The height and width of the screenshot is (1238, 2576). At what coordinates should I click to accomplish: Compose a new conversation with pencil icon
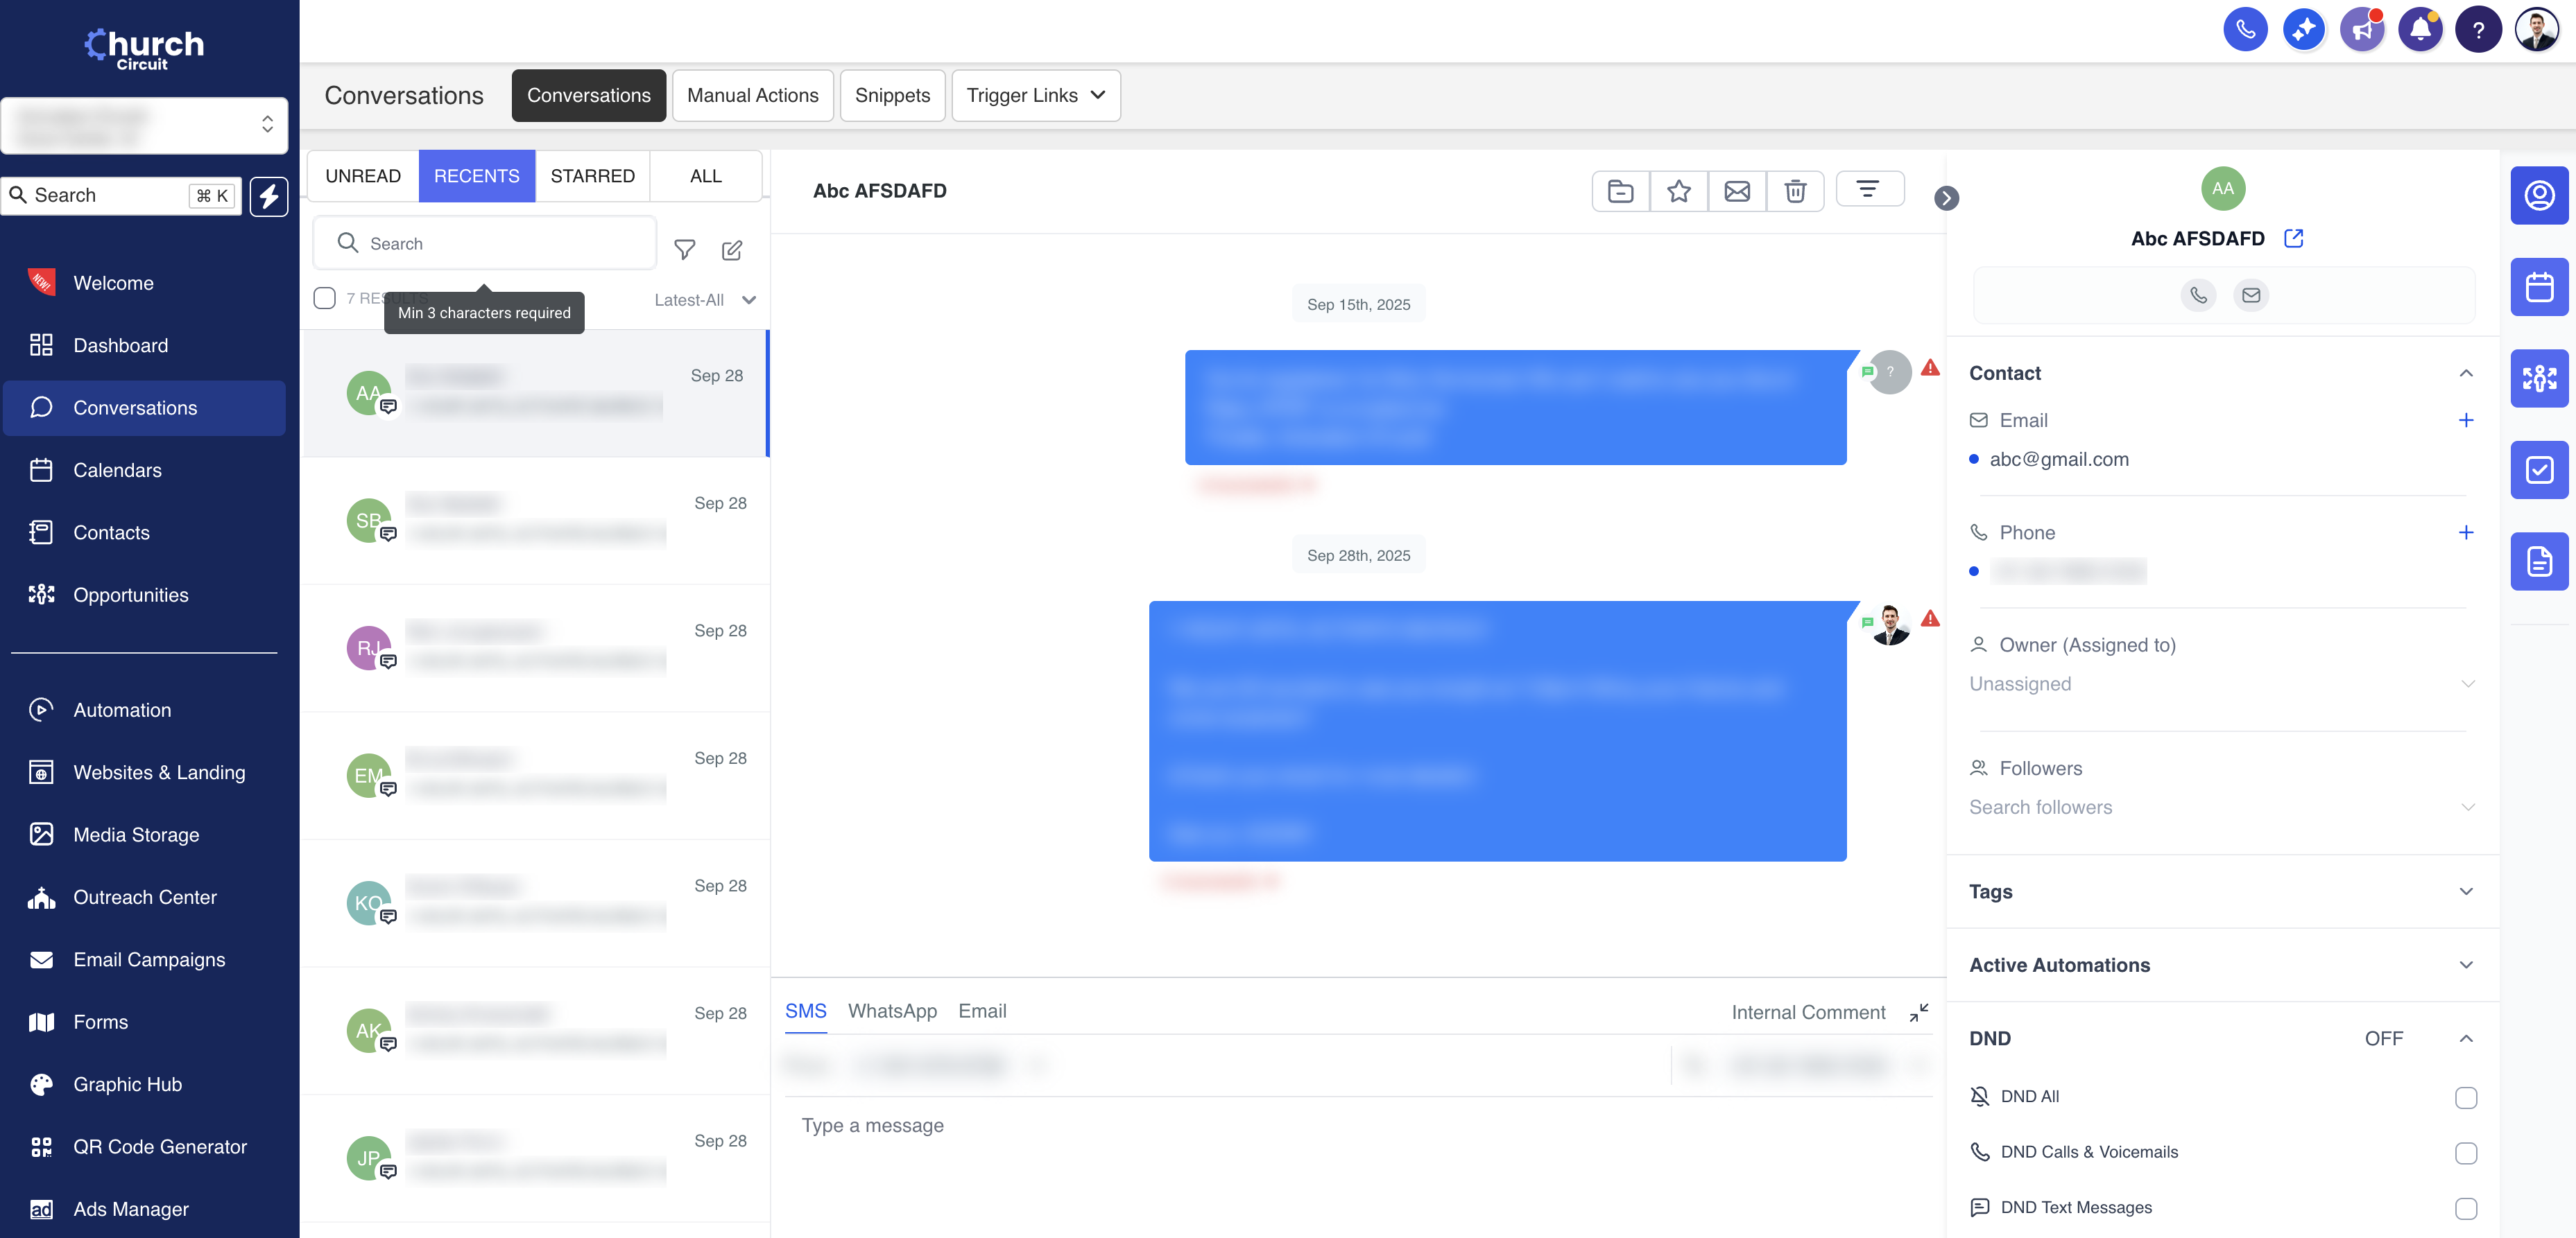point(732,250)
